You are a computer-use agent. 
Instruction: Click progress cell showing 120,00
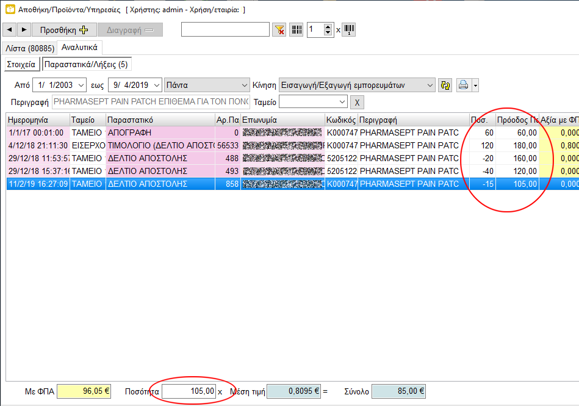[517, 171]
